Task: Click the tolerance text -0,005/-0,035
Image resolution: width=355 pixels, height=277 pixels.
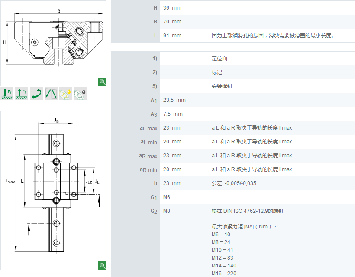Action: [x=240, y=183]
